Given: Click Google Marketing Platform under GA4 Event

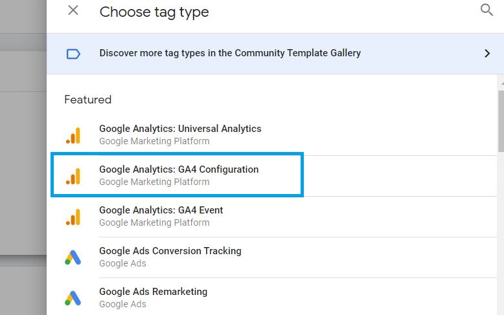Looking at the screenshot, I should [154, 223].
